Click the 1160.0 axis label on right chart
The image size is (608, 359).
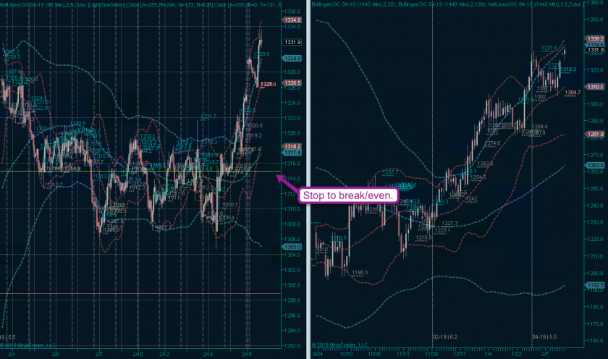pos(596,341)
